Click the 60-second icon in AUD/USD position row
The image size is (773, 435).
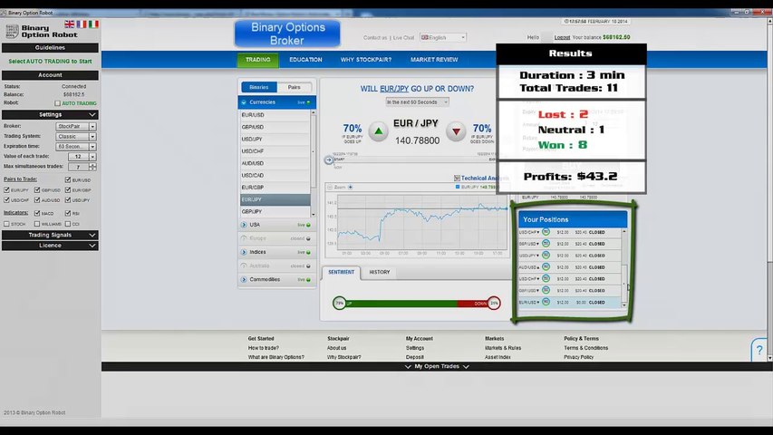click(546, 266)
